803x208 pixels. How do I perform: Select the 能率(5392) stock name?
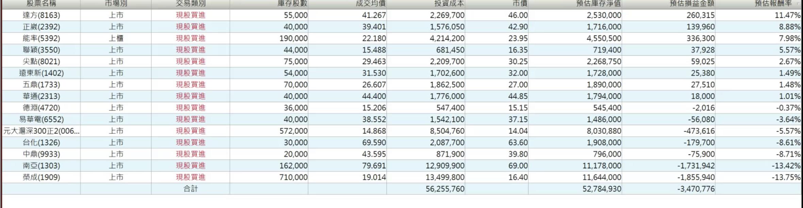(41, 38)
